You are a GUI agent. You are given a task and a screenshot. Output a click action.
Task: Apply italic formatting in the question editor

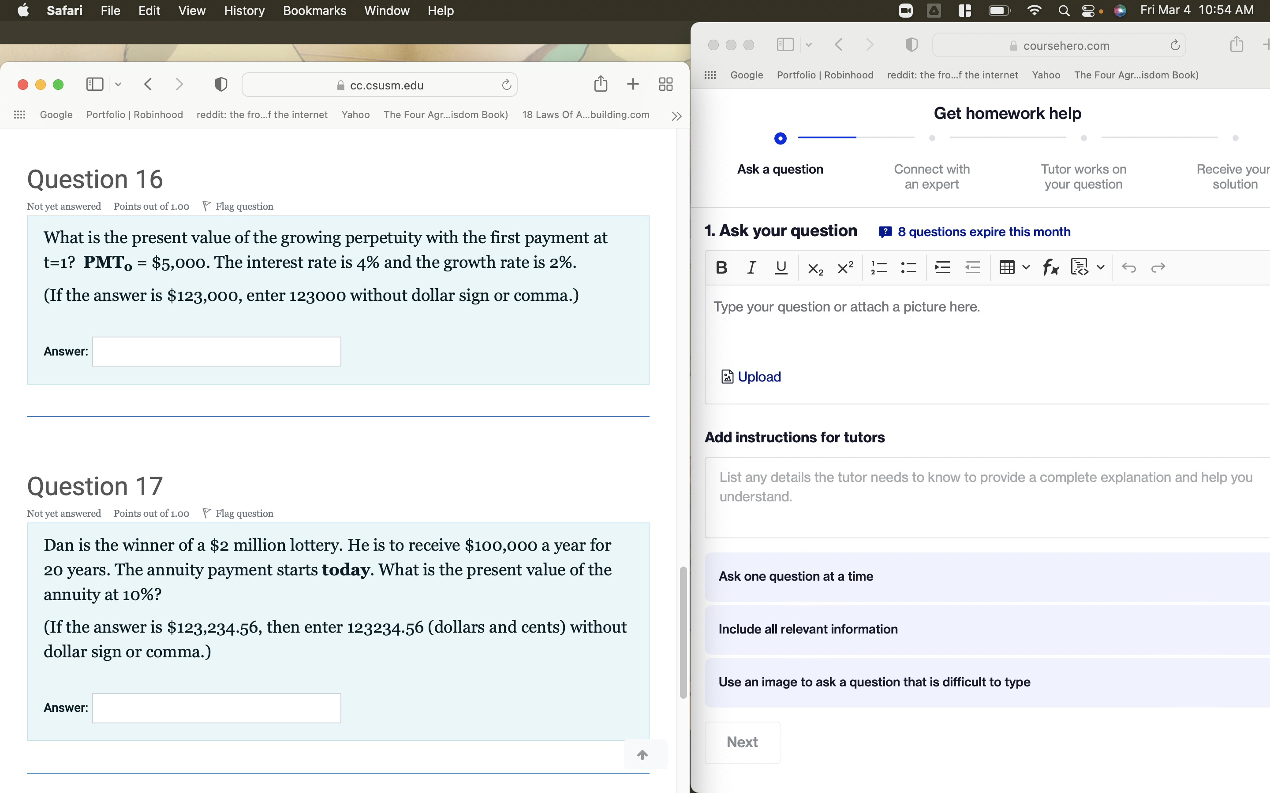pos(751,267)
